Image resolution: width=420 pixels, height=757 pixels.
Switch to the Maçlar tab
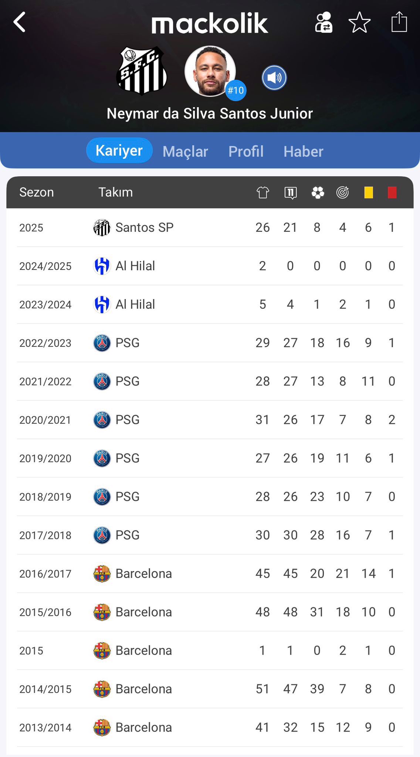pyautogui.click(x=185, y=152)
